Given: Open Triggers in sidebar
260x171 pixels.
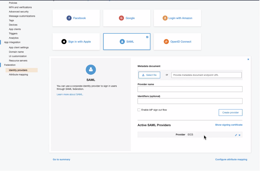Looking at the screenshot, I should 13,34.
